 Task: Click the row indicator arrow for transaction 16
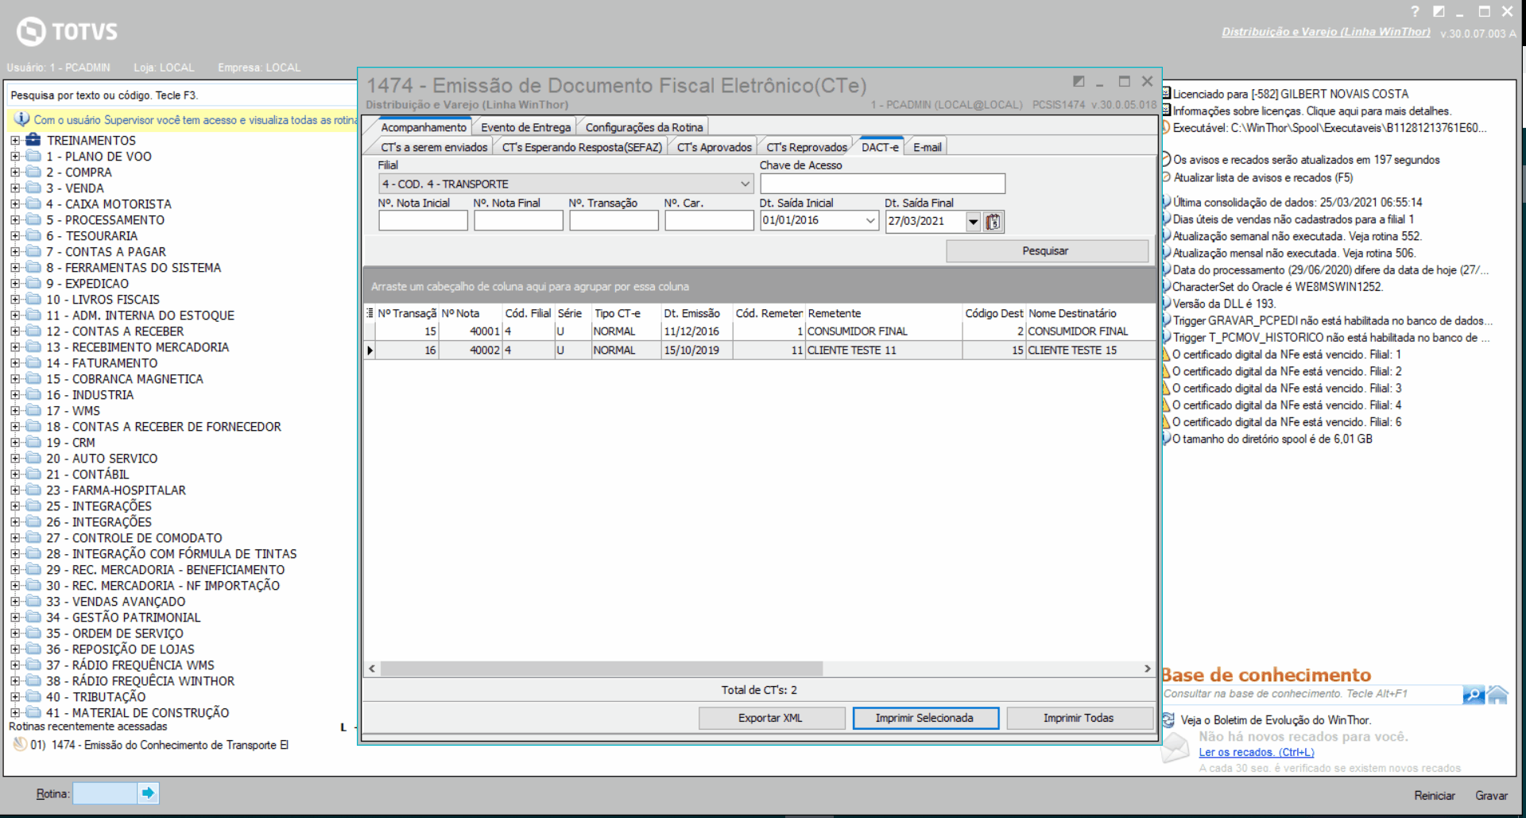point(370,350)
